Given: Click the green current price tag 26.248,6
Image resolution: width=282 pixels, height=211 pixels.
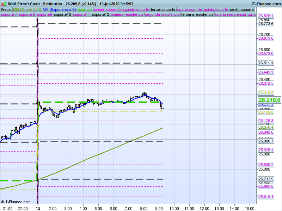Looking at the screenshot, I should (x=269, y=100).
